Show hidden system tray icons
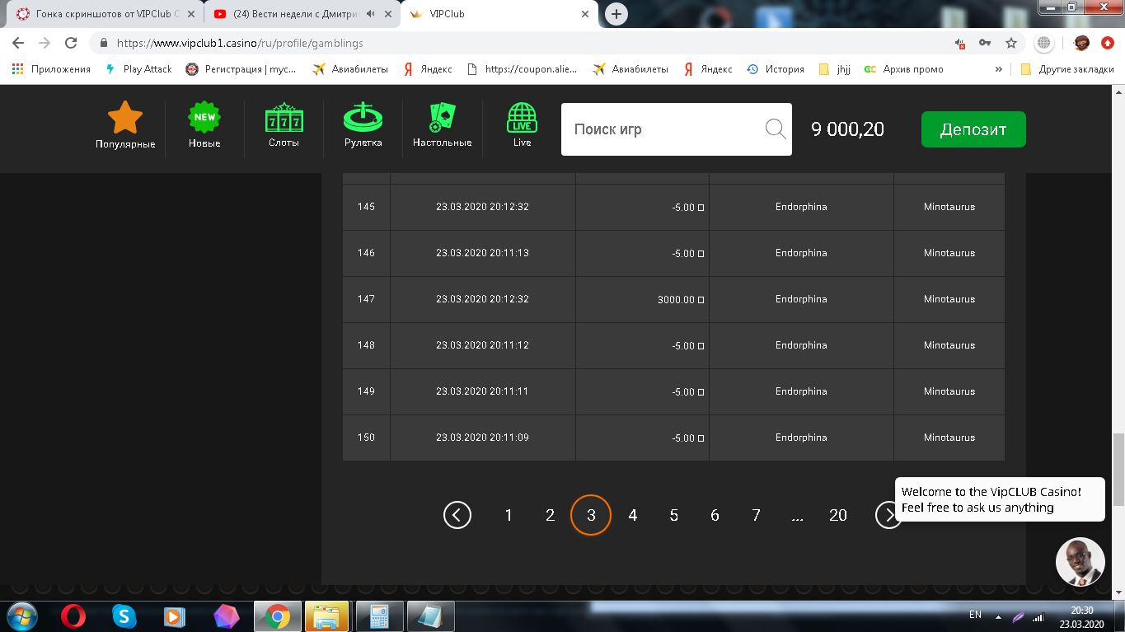The image size is (1125, 632). 999,616
